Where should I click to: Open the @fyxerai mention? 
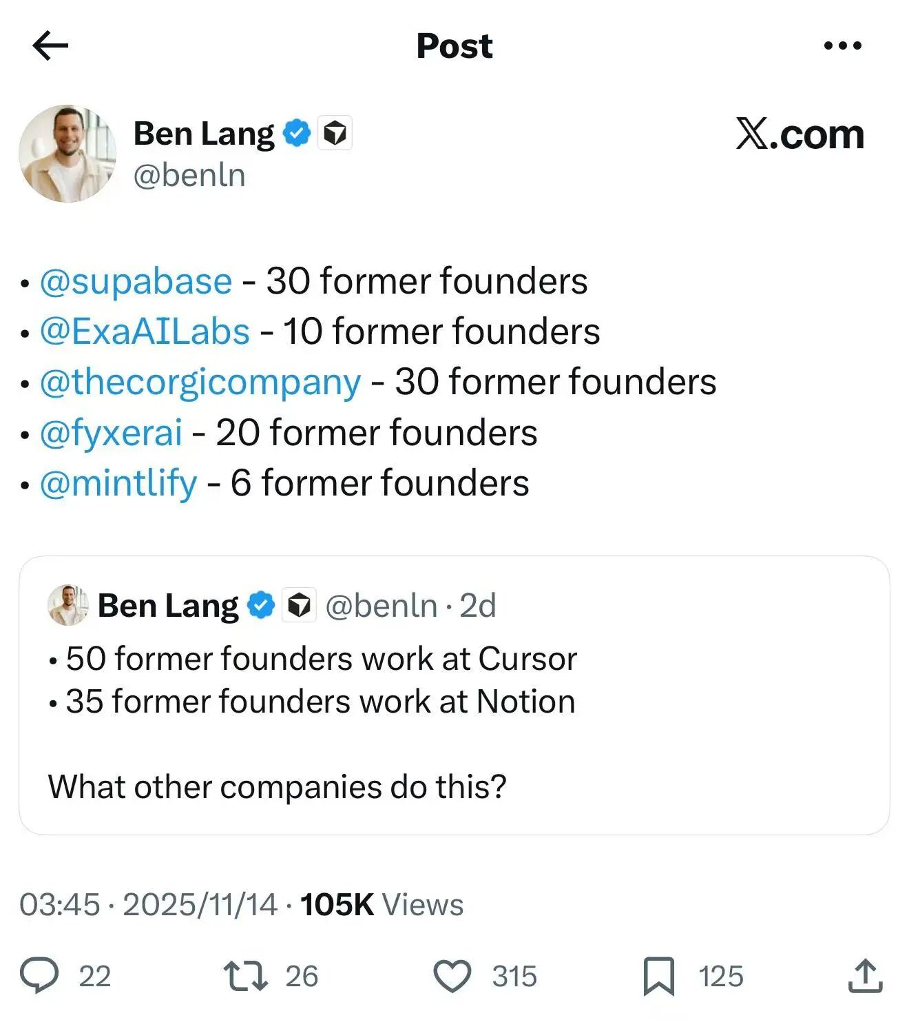[111, 433]
